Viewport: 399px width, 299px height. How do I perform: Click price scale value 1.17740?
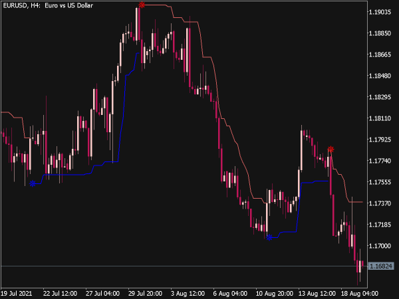[x=380, y=161]
